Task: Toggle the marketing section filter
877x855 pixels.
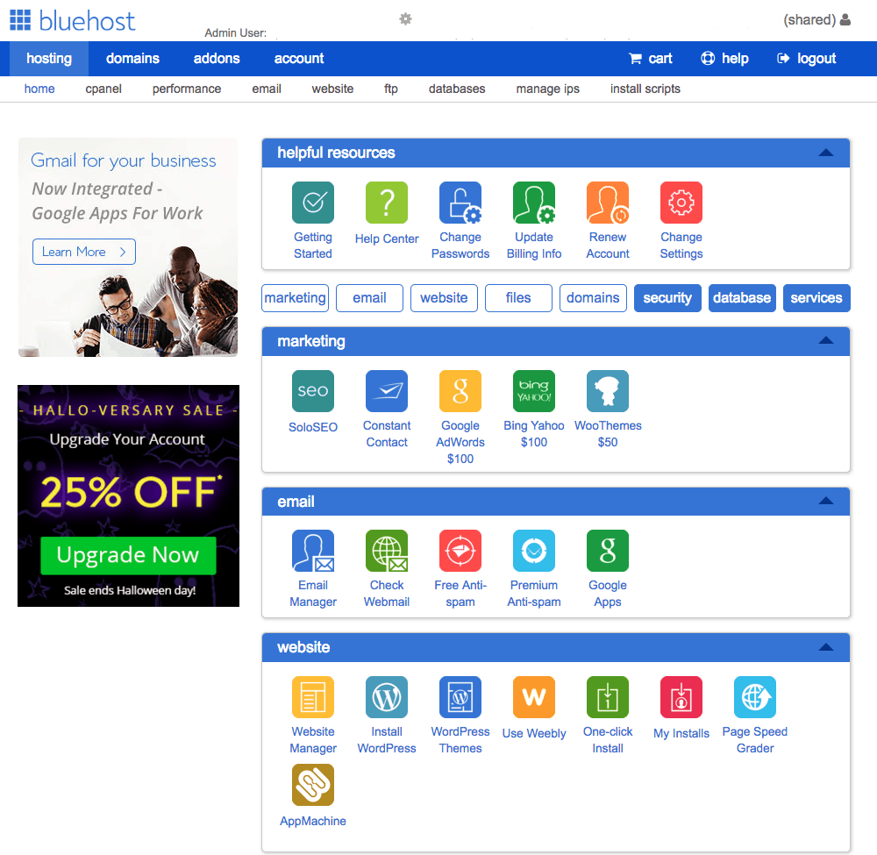Action: [296, 298]
